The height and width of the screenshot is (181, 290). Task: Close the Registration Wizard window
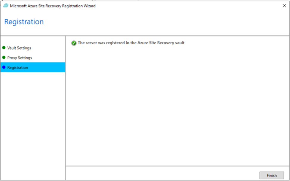tap(284, 6)
